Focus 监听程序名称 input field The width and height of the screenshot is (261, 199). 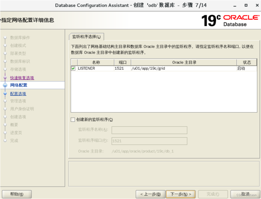(x=149, y=130)
